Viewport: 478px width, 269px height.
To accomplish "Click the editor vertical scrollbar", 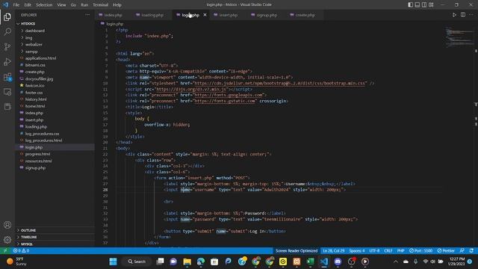I will [x=476, y=137].
